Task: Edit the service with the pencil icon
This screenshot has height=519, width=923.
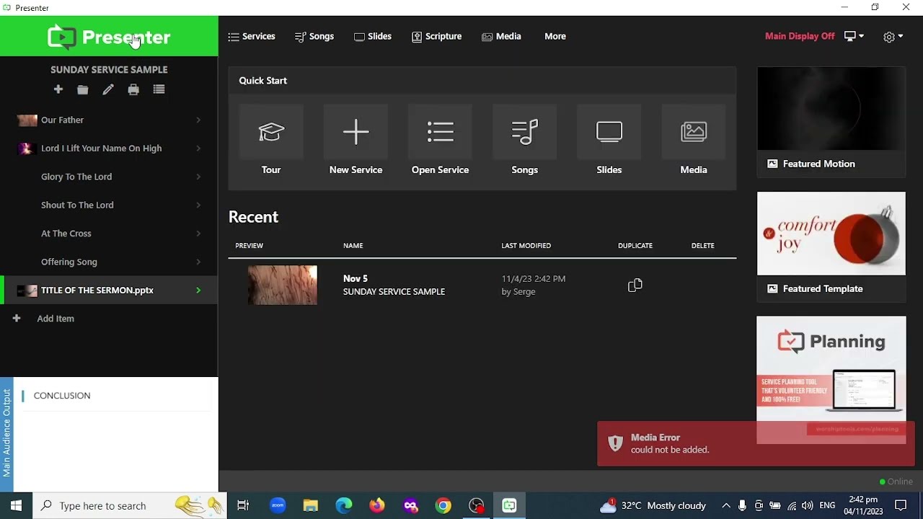Action: (108, 90)
